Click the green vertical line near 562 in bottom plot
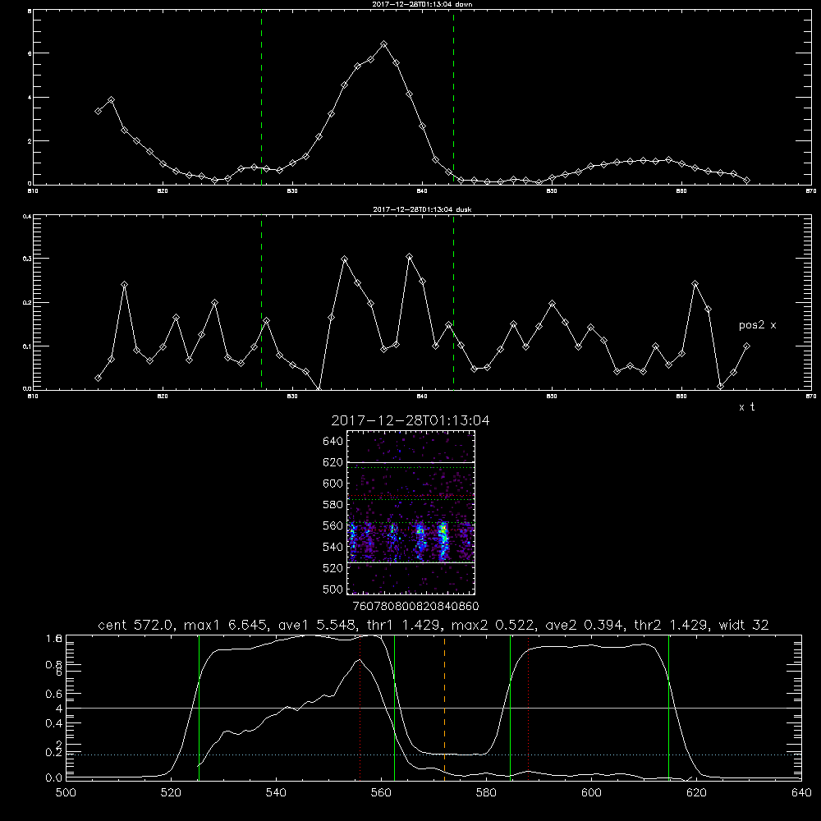 point(394,707)
